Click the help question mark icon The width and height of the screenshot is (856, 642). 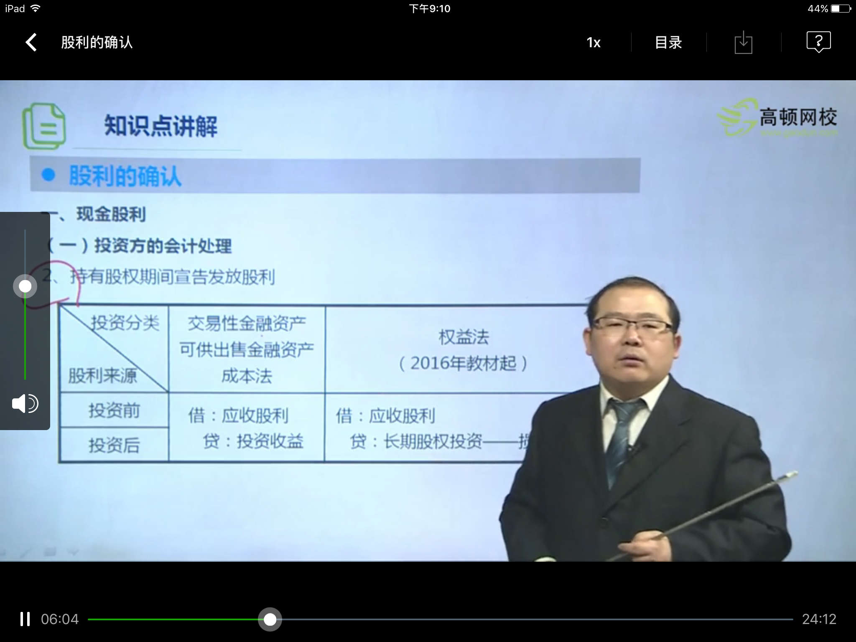(x=819, y=41)
